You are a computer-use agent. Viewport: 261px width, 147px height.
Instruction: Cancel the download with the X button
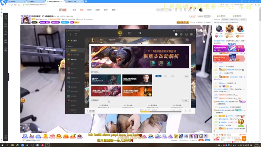click(189, 111)
